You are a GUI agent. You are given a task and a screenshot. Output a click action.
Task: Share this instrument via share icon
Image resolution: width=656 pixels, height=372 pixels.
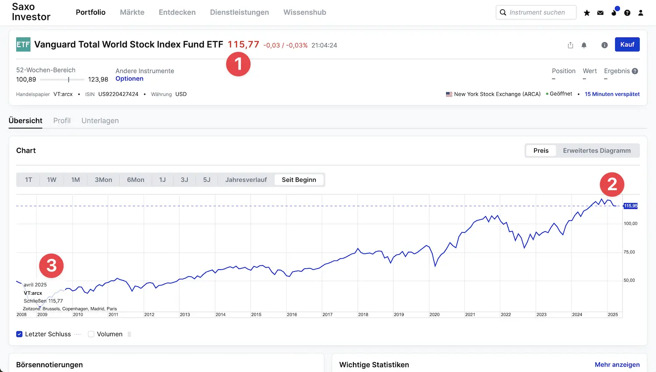coord(570,45)
